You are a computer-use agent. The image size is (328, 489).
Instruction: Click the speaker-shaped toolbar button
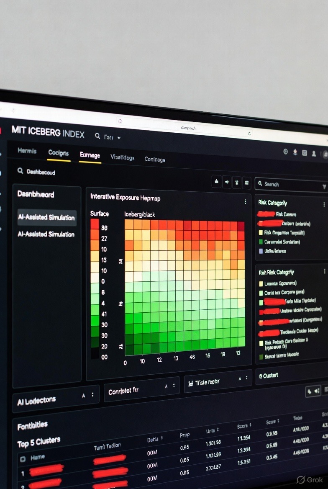(x=227, y=182)
